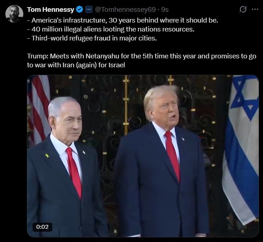Viewport: 263px width, 242px height.
Task: Click the 0:02 video duration badge
Action: click(42, 227)
